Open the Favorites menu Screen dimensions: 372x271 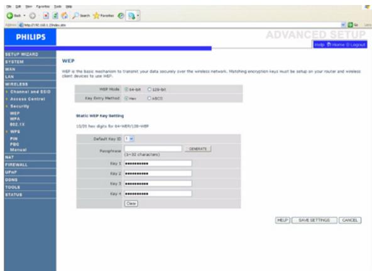click(43, 6)
